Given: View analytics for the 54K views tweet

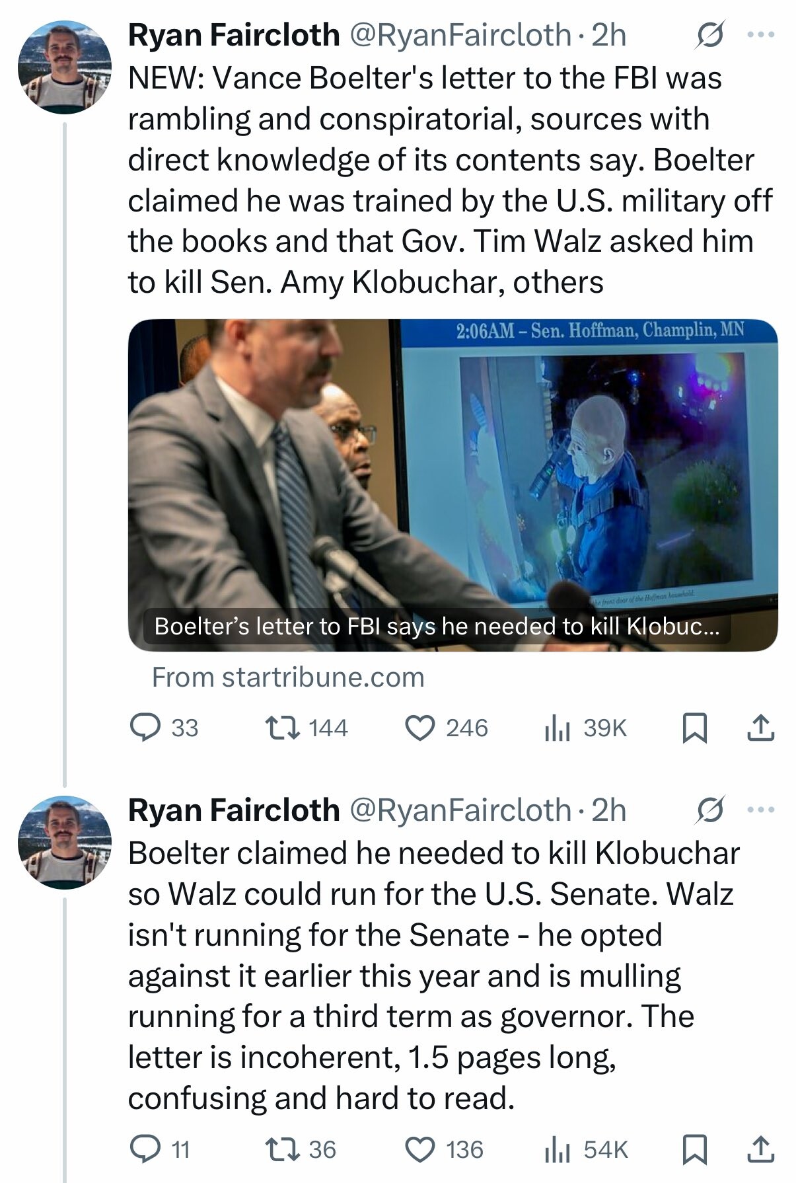Looking at the screenshot, I should click(x=585, y=1149).
